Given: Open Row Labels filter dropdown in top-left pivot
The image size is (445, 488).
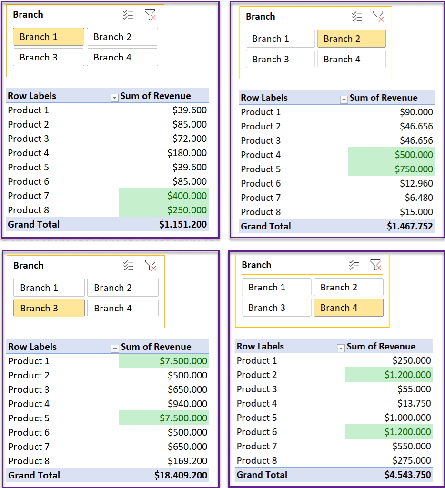Looking at the screenshot, I should tap(115, 98).
